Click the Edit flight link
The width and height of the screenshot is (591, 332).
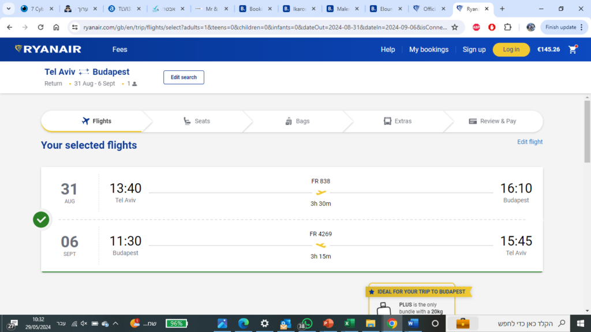[530, 142]
